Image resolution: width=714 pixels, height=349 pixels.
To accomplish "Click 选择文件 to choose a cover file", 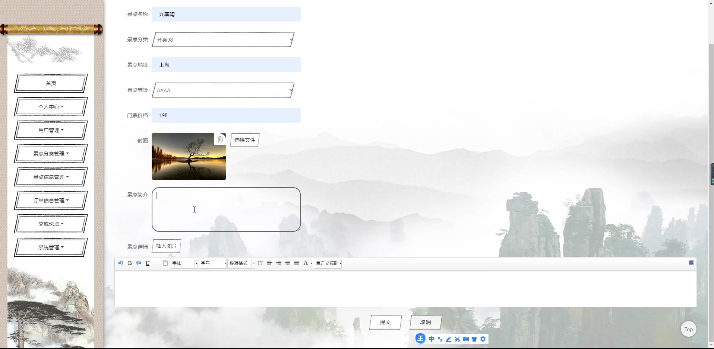I will pos(244,140).
